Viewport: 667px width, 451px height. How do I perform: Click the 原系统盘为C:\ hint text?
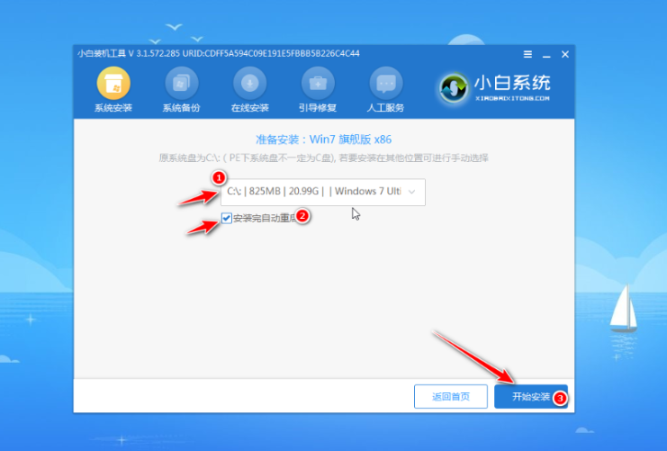[x=324, y=158]
